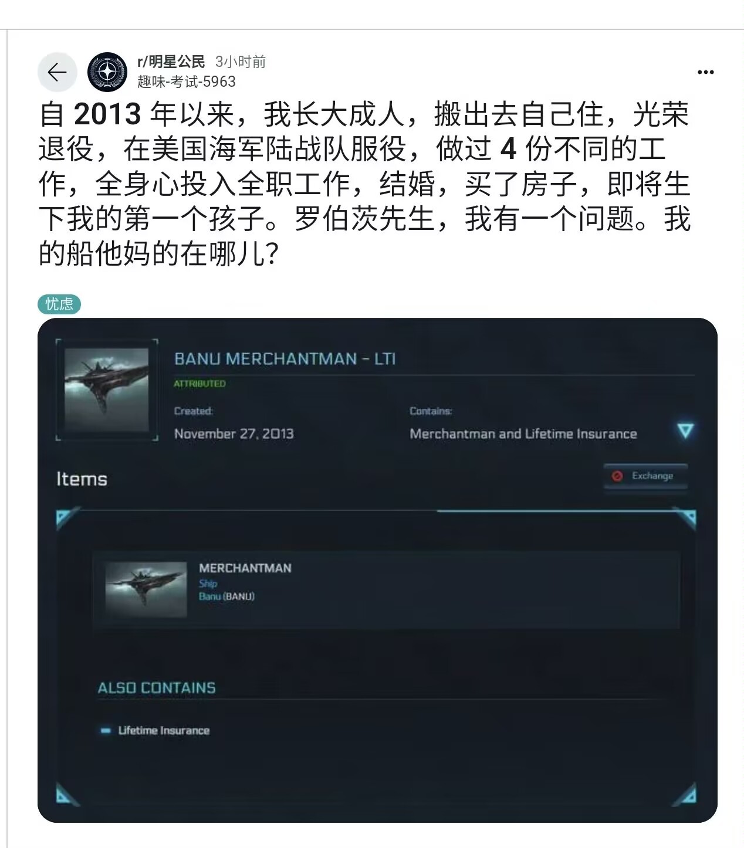Open the three-dot more options menu
Viewport: 744px width, 848px height.
click(x=705, y=72)
